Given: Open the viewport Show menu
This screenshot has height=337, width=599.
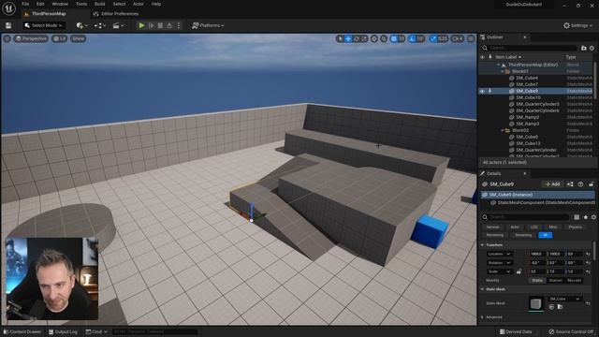Looking at the screenshot, I should [79, 38].
